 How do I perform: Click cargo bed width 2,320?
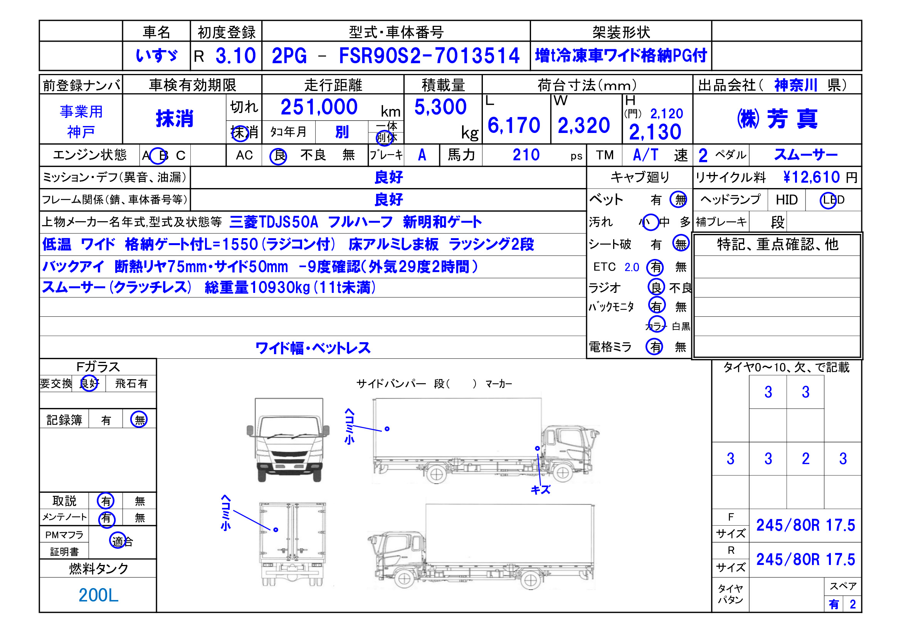583,126
